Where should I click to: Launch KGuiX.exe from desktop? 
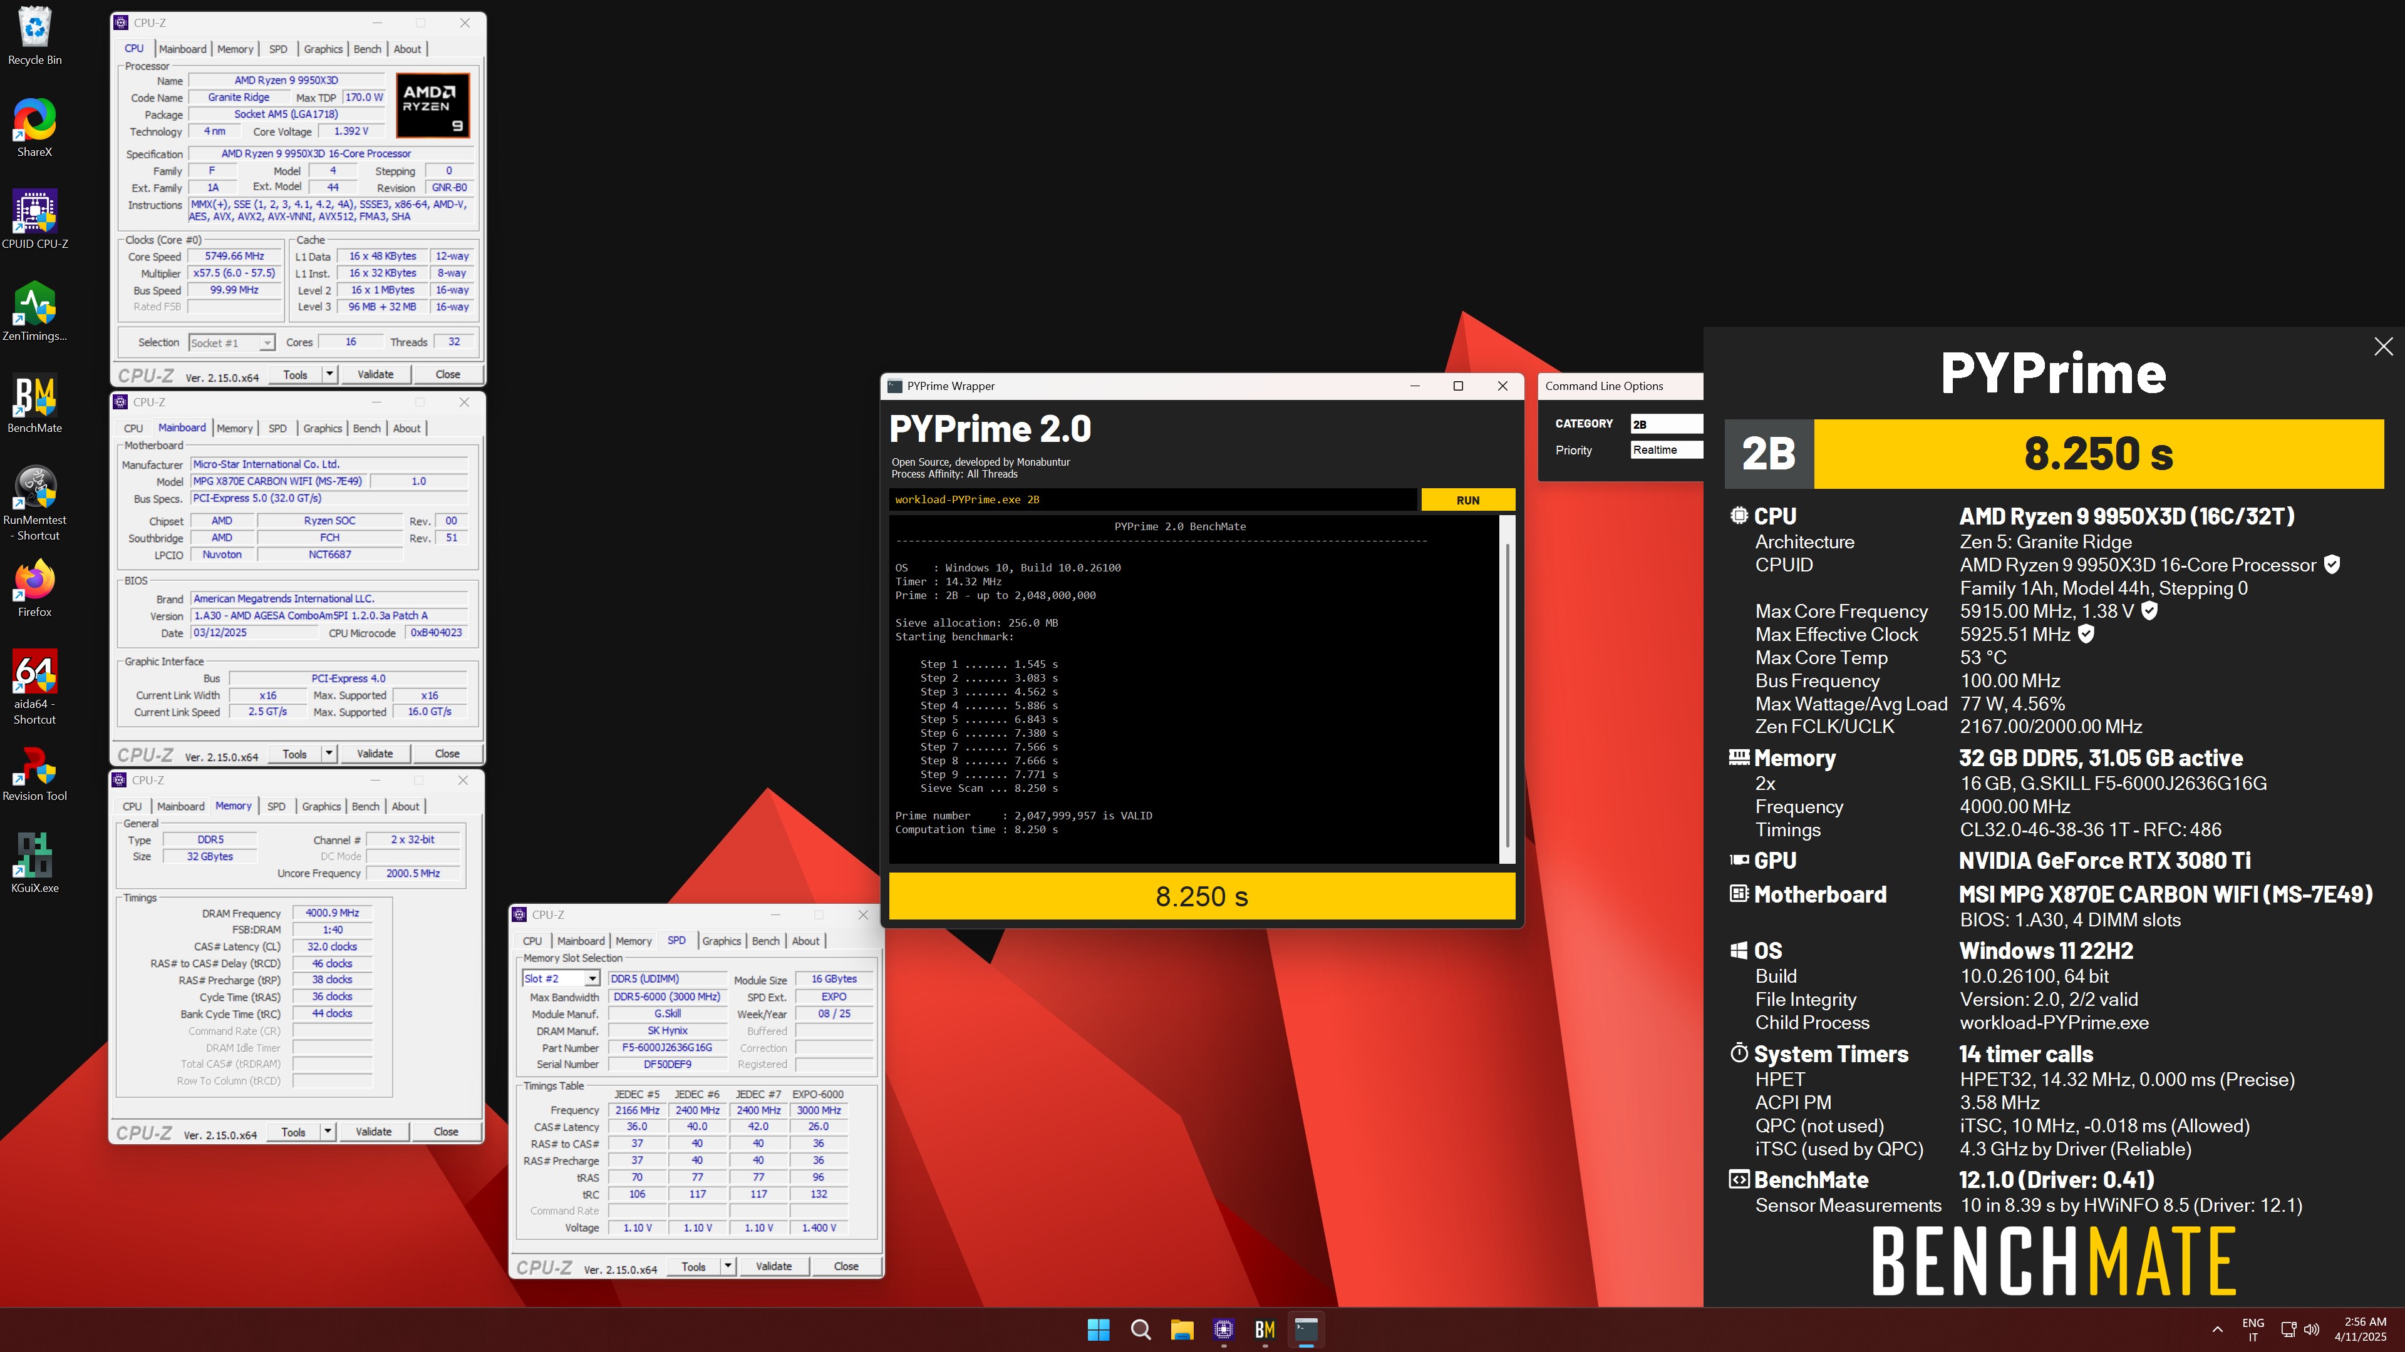[34, 863]
